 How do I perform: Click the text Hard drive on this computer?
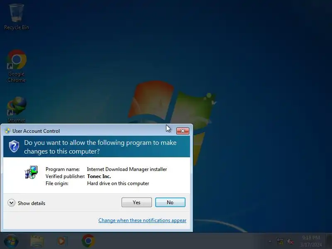(118, 183)
